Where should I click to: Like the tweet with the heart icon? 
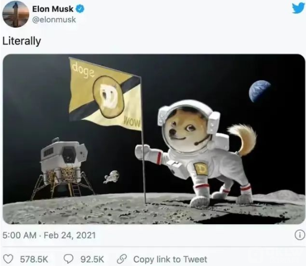click(x=9, y=259)
